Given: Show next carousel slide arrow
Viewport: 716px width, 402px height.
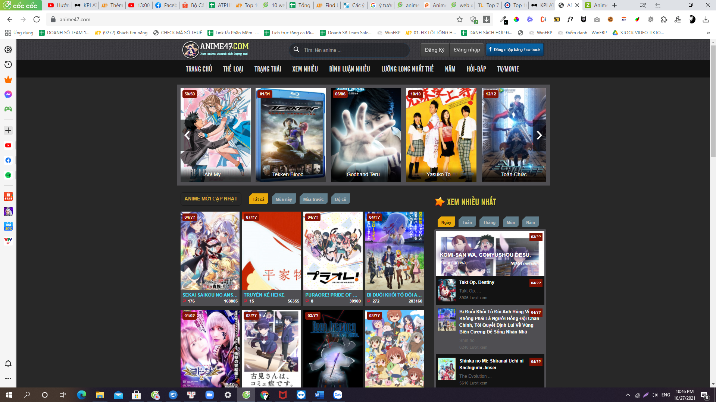Looking at the screenshot, I should [x=539, y=135].
